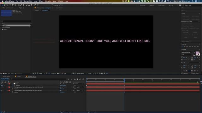The height and width of the screenshot is (113, 202).
Task: Open macOS Spotlight search icon
Action: (x=193, y=1)
